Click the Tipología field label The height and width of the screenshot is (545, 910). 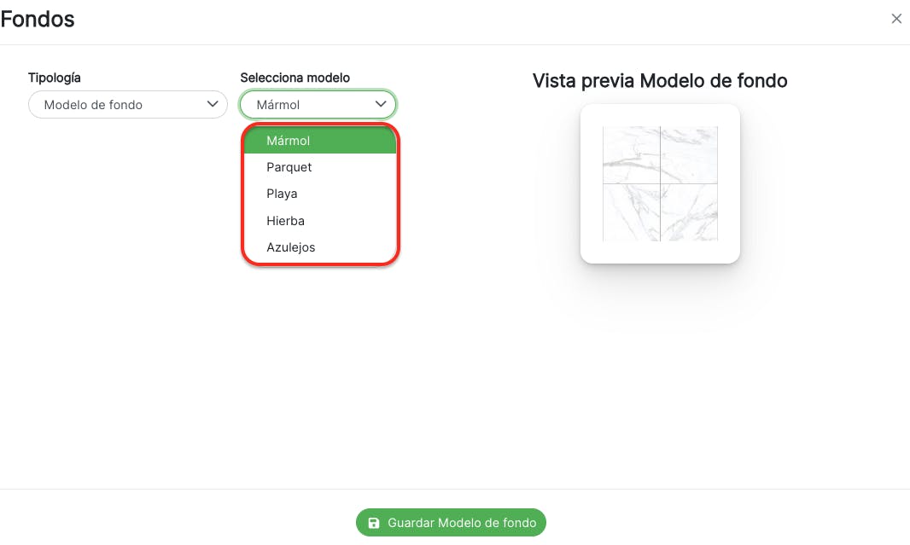click(x=55, y=78)
